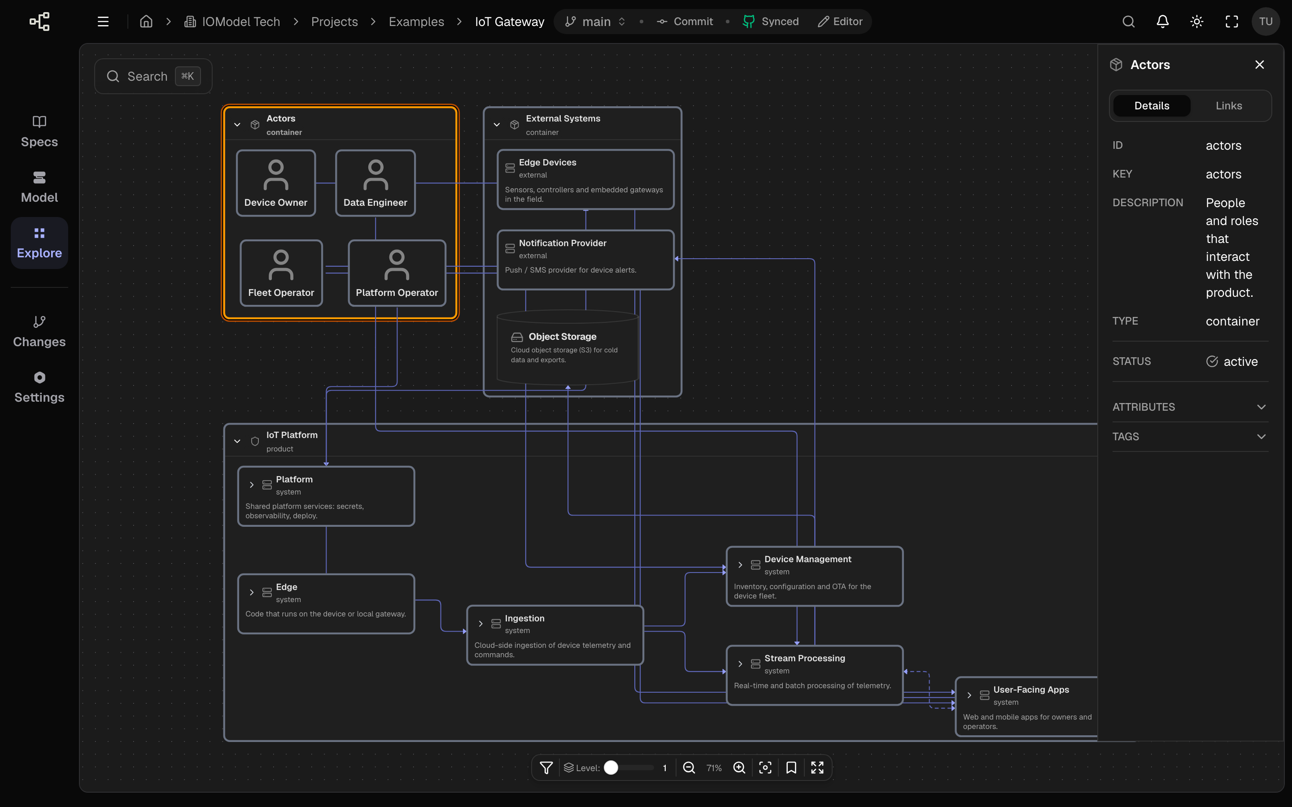This screenshot has width=1292, height=807.
Task: Expand the User-Facing Apps system node
Action: pyautogui.click(x=969, y=695)
